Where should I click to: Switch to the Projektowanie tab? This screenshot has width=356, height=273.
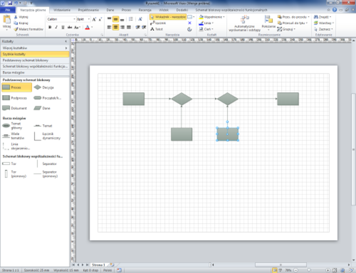(88, 10)
